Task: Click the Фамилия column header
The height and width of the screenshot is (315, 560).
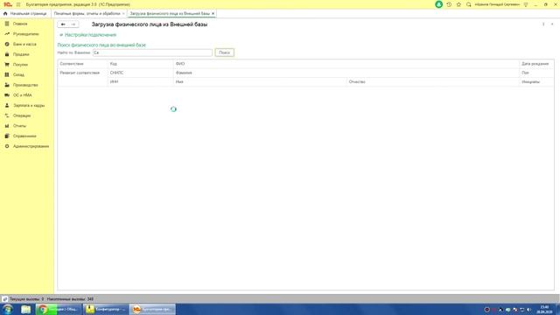Action: point(346,73)
